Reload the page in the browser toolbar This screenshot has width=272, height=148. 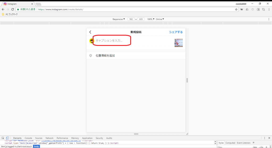coord(12,9)
